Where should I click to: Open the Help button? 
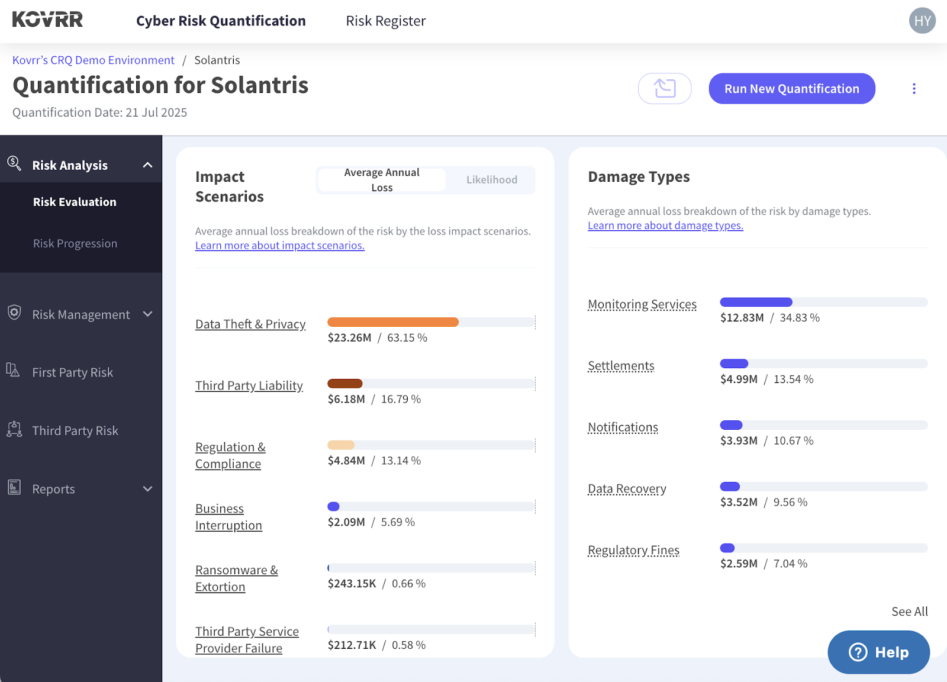(878, 652)
